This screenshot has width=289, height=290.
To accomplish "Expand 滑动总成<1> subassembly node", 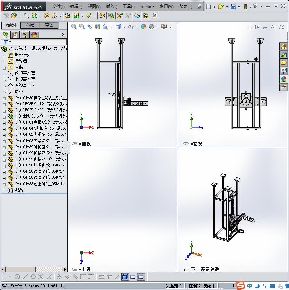I will (x=4, y=117).
